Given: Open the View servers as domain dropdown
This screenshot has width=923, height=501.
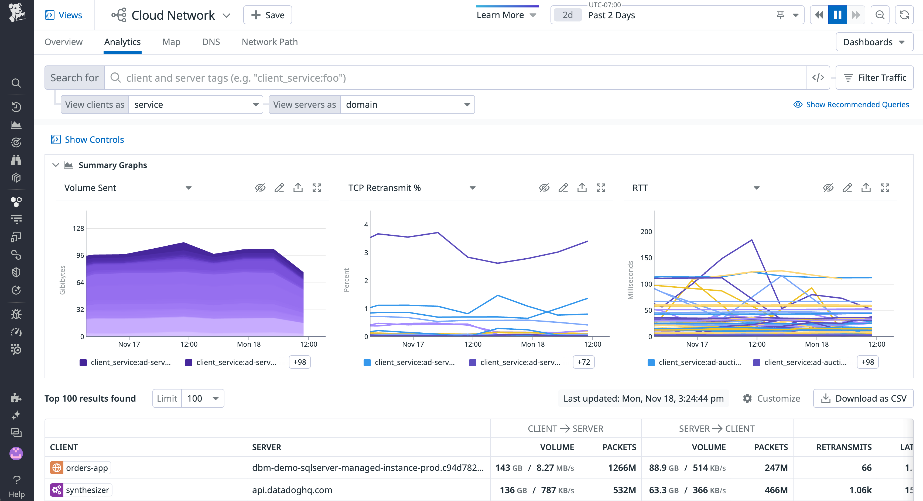Looking at the screenshot, I should [407, 105].
